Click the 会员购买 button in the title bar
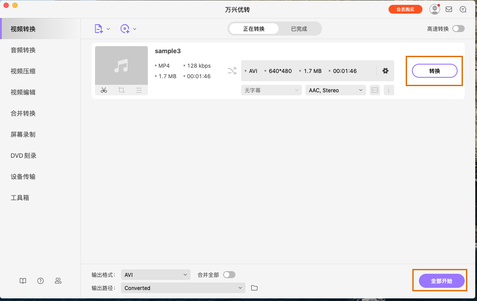The height and width of the screenshot is (301, 477). click(x=405, y=9)
